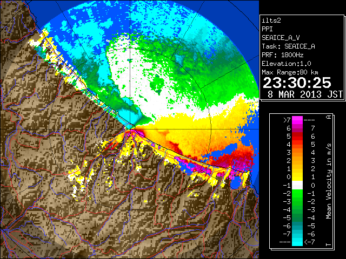Click the '<-7' legend label
The width and height of the screenshot is (346, 259).
click(x=309, y=242)
